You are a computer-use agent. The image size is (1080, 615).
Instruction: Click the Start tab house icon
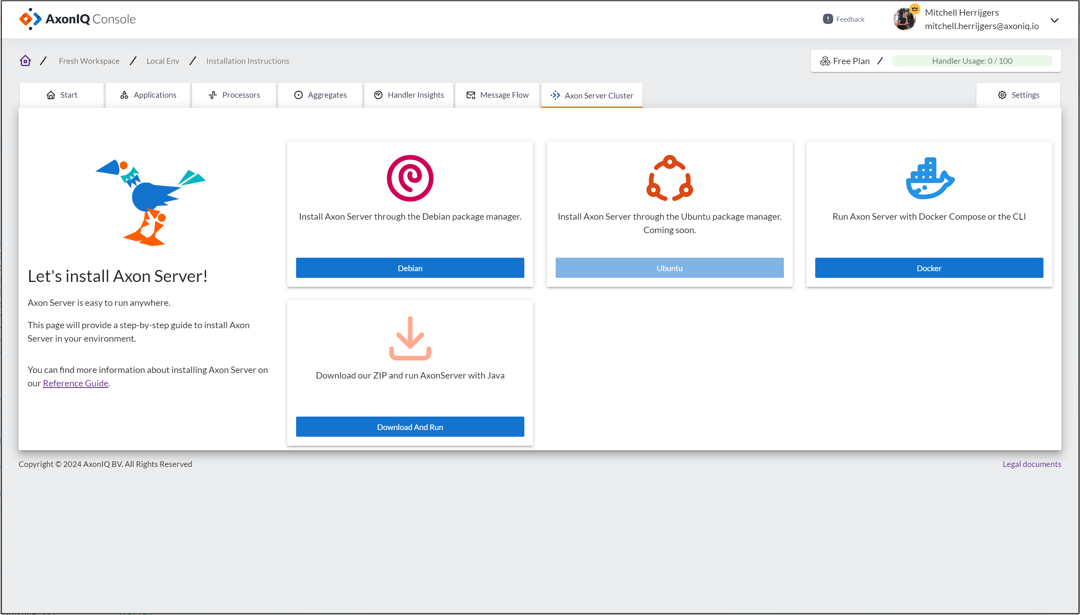click(51, 95)
